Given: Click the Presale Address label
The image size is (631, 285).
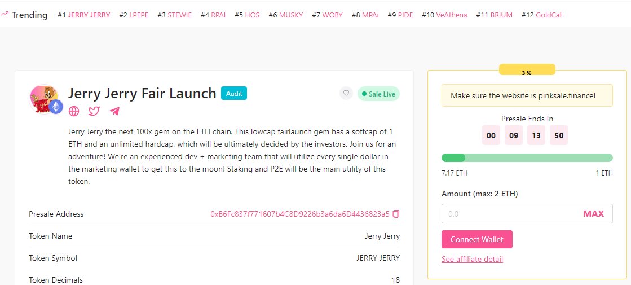Looking at the screenshot, I should pyautogui.click(x=56, y=214).
